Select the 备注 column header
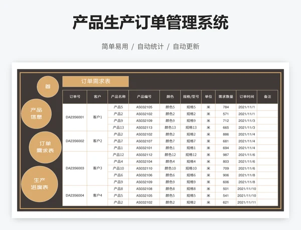The width and height of the screenshot is (301, 230). [x=267, y=96]
